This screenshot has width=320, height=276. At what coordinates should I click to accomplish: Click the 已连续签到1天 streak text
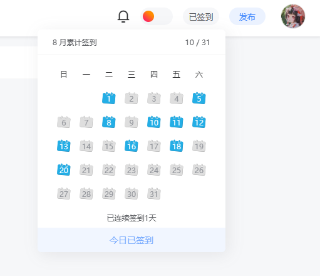pos(132,218)
